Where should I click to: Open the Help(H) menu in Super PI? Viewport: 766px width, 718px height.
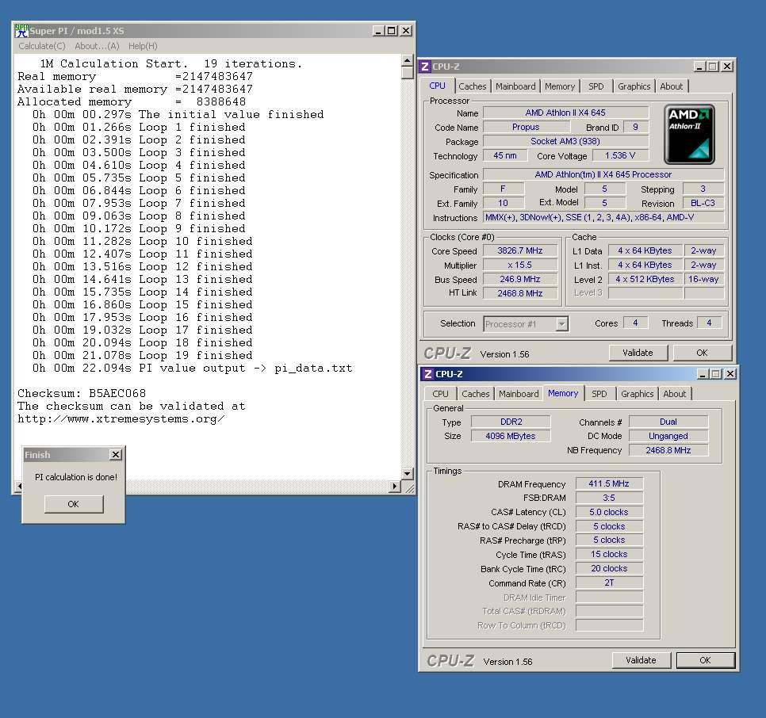tap(143, 46)
